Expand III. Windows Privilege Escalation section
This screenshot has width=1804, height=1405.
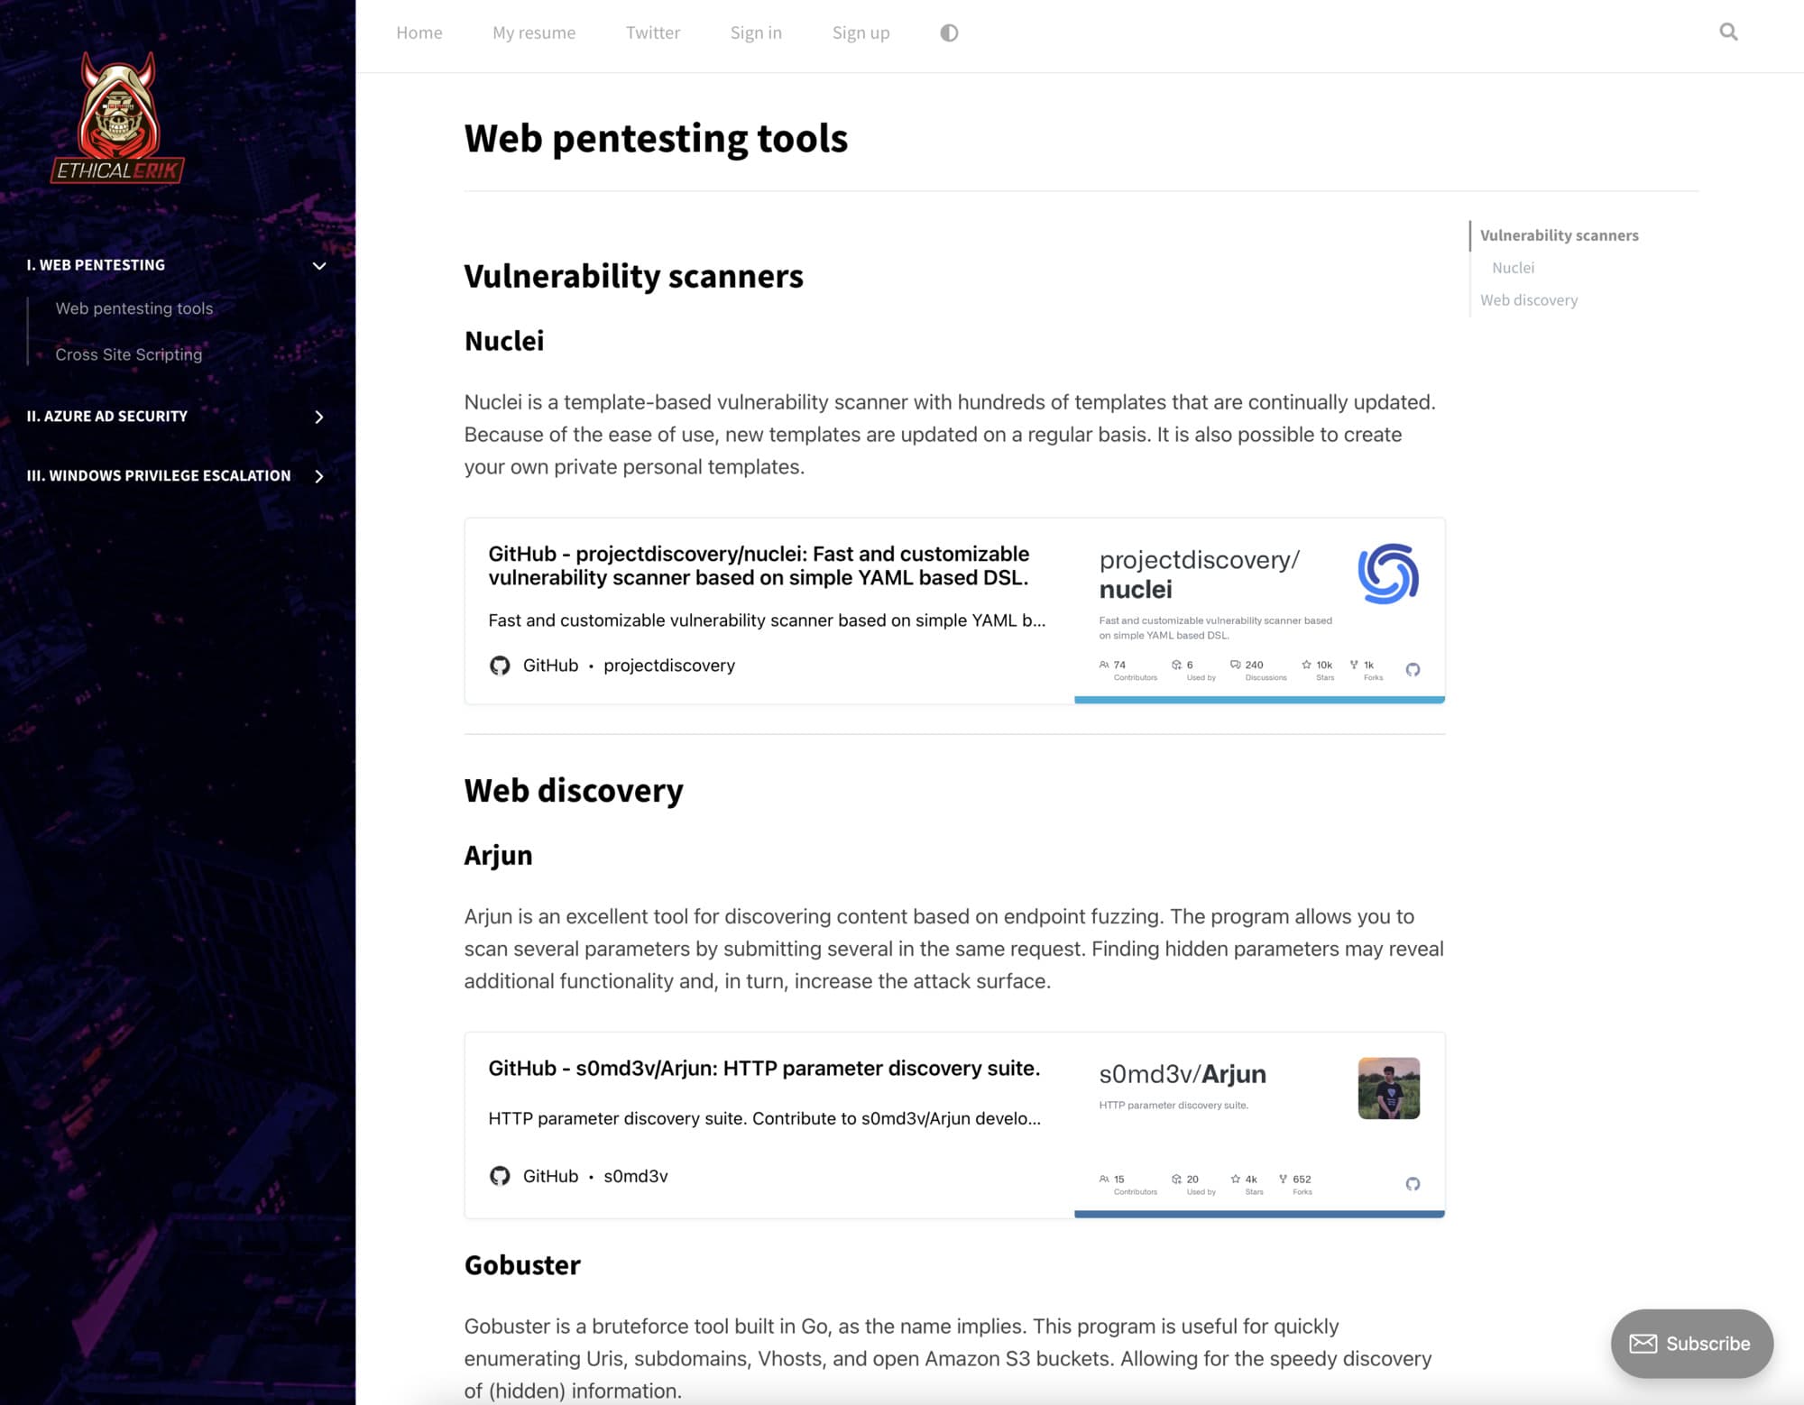tap(318, 476)
